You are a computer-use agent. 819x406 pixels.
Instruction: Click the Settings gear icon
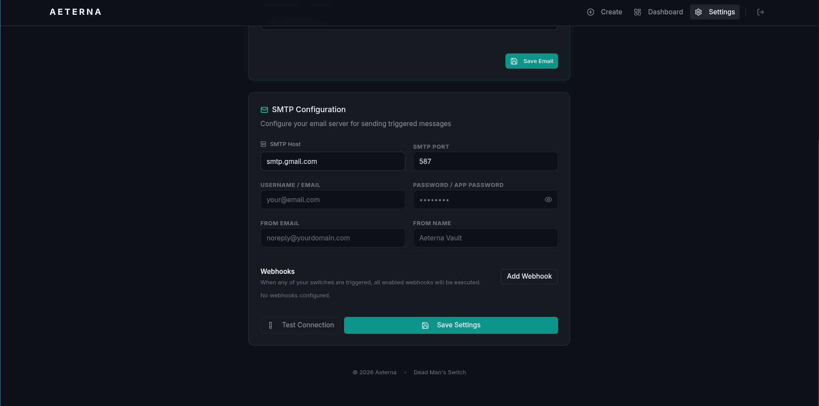(x=699, y=12)
